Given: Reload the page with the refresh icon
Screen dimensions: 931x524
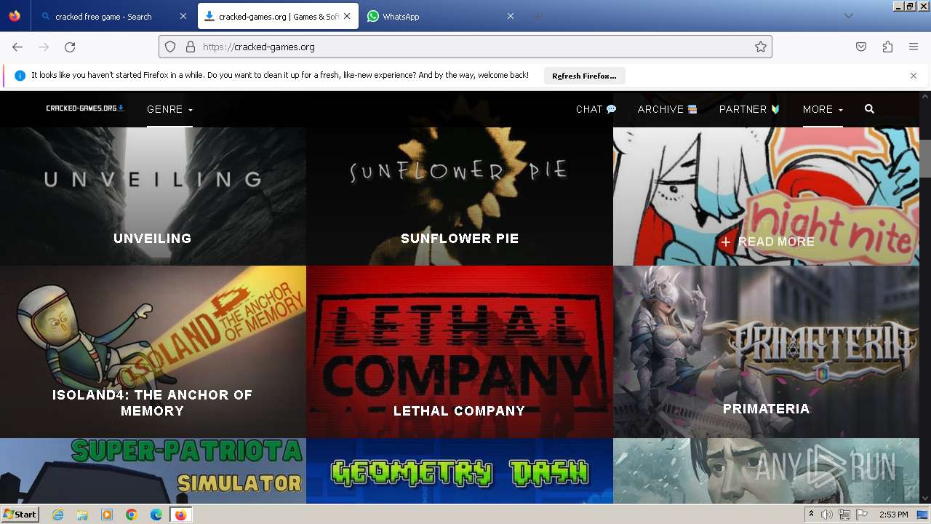Looking at the screenshot, I should 70,47.
